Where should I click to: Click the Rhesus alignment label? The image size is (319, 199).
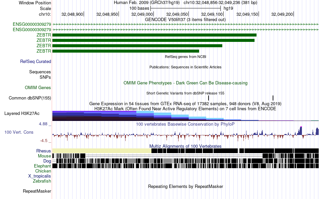[x=44, y=151]
